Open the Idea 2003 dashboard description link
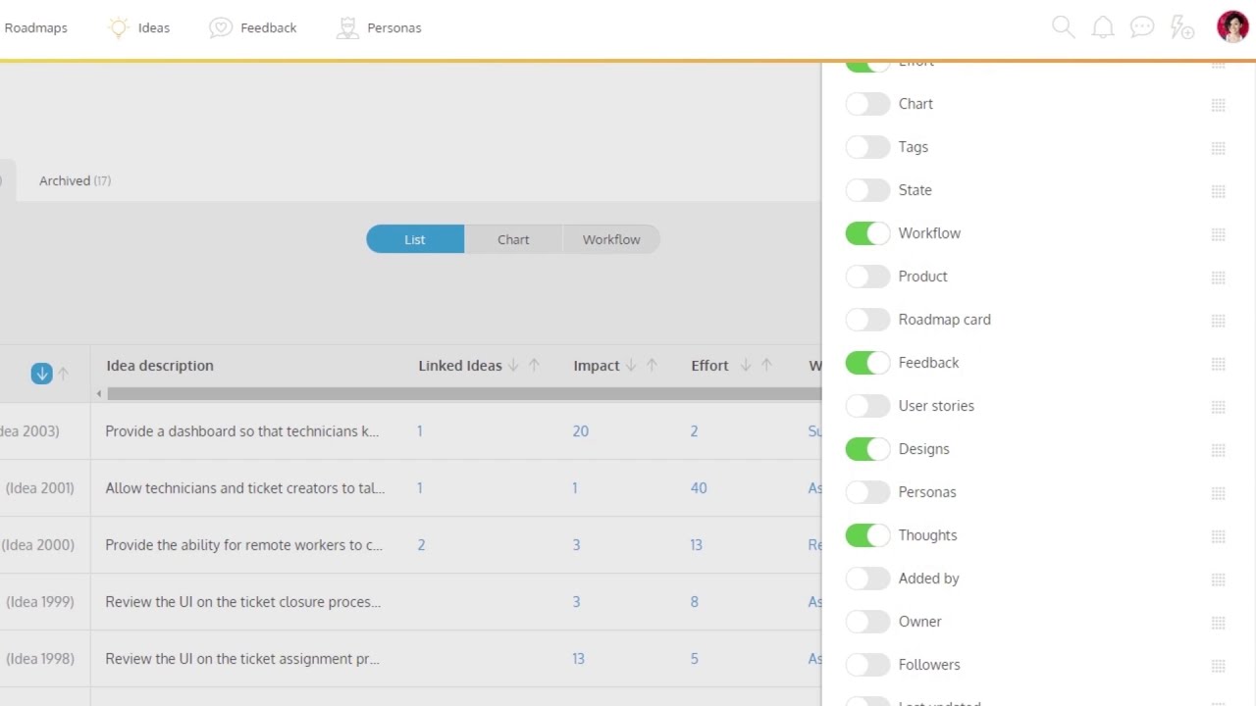The height and width of the screenshot is (706, 1256). point(242,431)
